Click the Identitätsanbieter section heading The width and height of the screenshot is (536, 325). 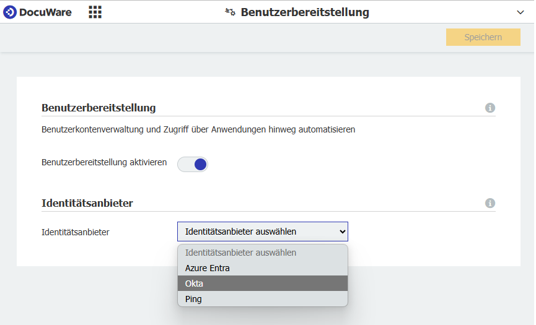pos(87,203)
